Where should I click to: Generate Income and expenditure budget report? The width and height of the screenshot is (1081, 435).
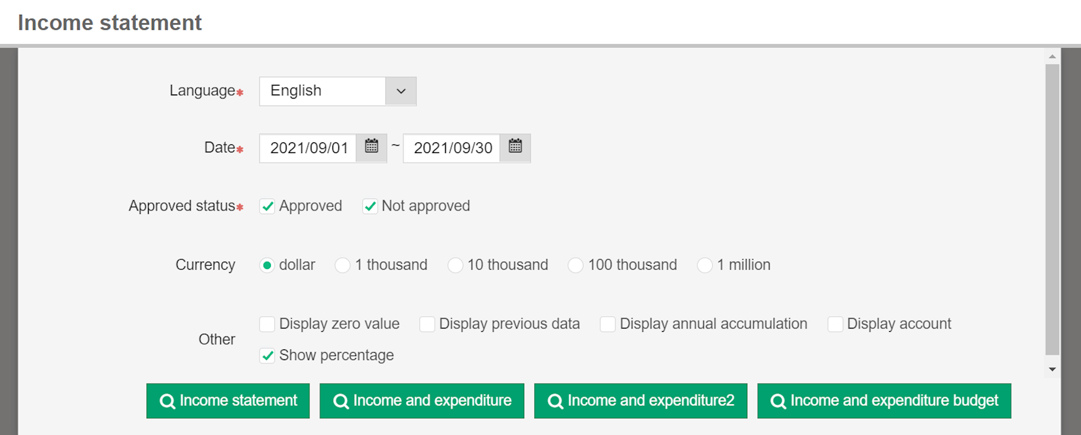click(884, 401)
